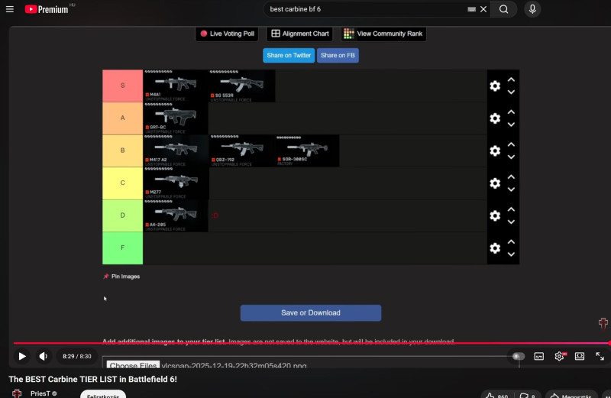Screen dimensions: 611x398
Task: Click the Save or Download button
Action: (311, 313)
